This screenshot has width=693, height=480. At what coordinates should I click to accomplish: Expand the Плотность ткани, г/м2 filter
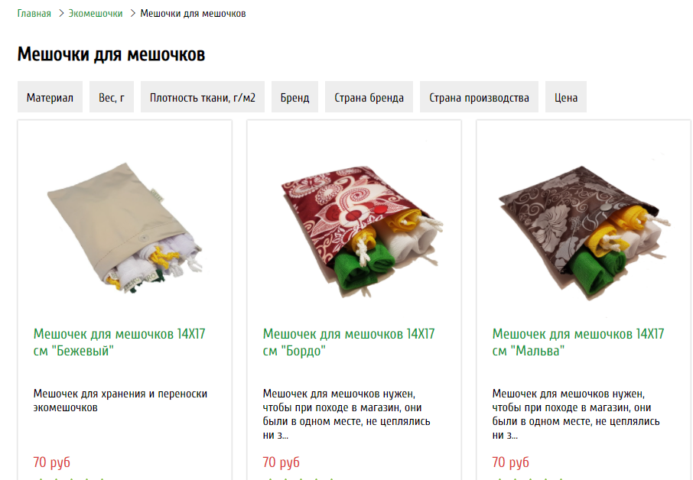tap(203, 97)
